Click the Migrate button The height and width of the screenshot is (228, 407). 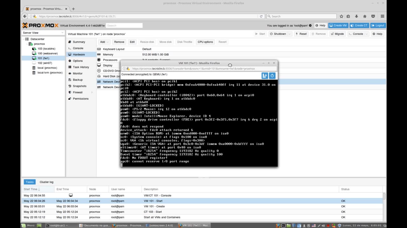[337, 34]
